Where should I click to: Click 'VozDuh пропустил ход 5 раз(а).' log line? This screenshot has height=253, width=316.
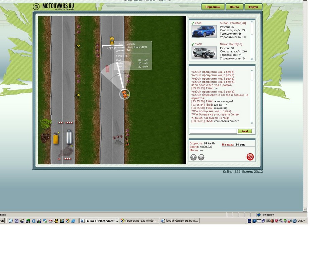(213, 91)
